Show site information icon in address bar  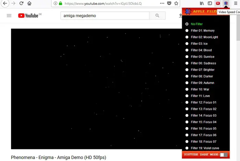pyautogui.click(x=56, y=3)
